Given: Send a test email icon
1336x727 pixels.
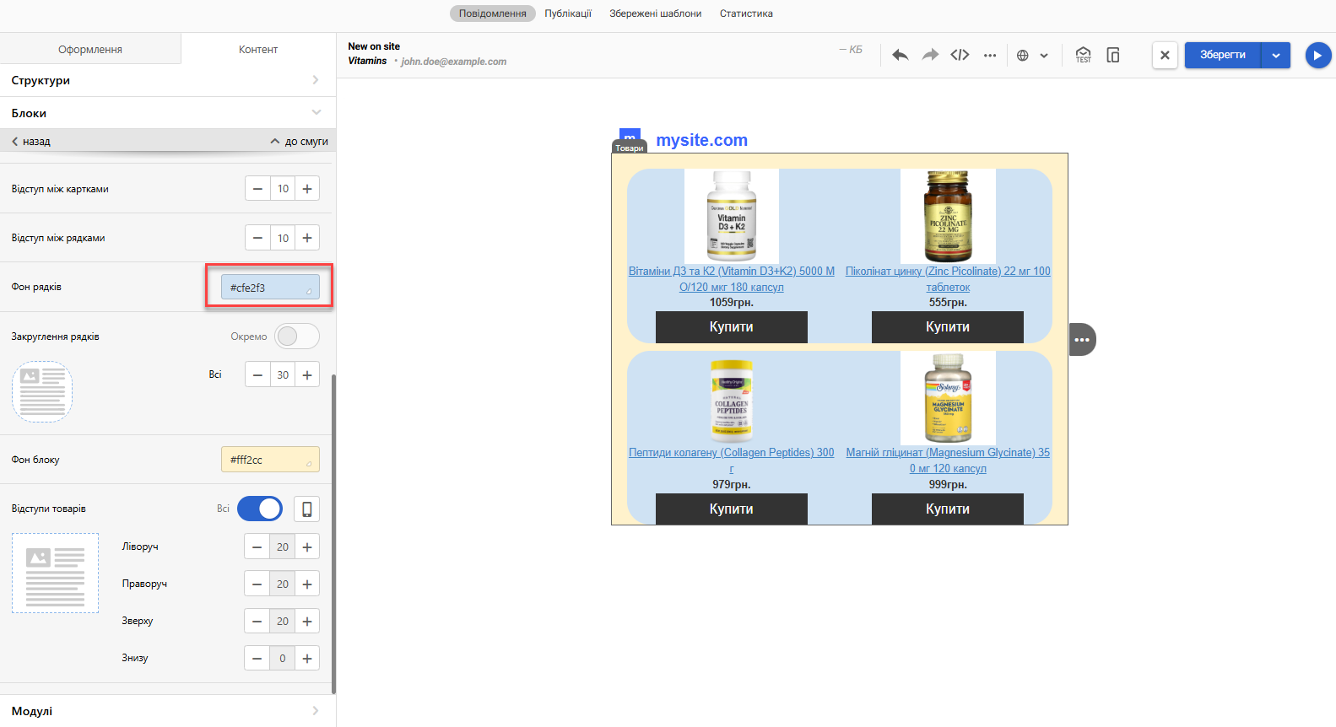Looking at the screenshot, I should coord(1084,55).
